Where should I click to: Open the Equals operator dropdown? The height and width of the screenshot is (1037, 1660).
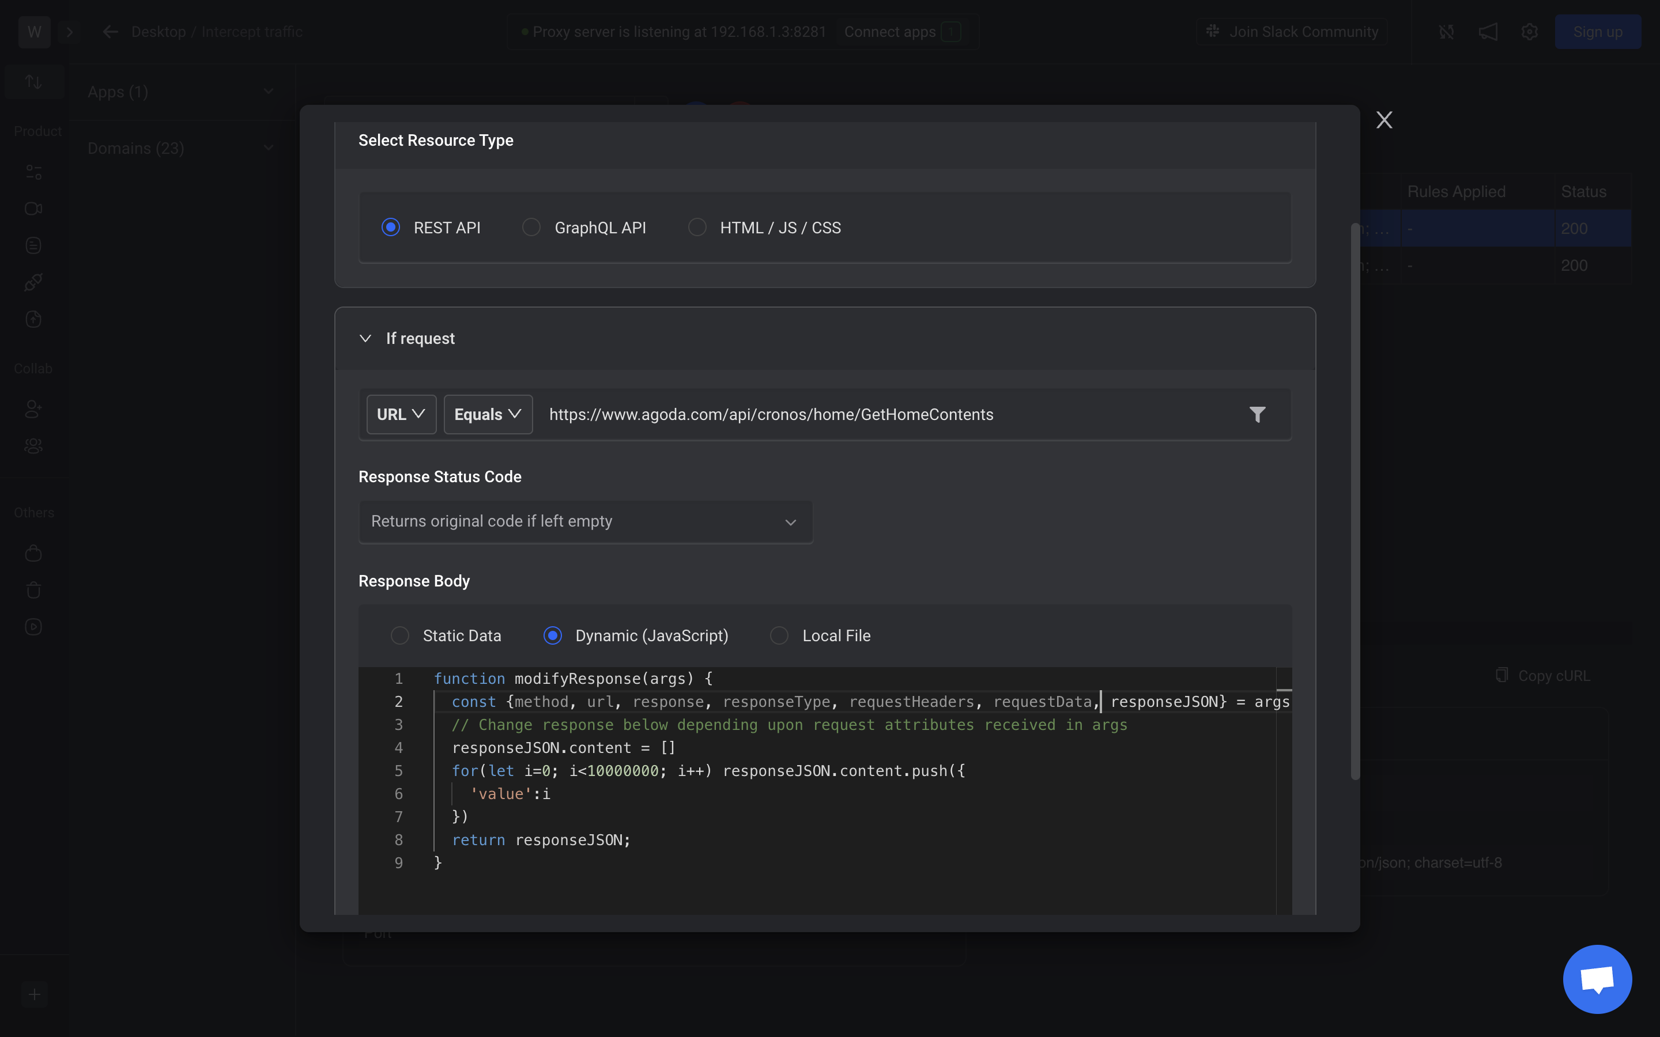pyautogui.click(x=488, y=414)
